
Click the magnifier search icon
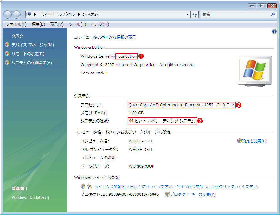(x=273, y=14)
